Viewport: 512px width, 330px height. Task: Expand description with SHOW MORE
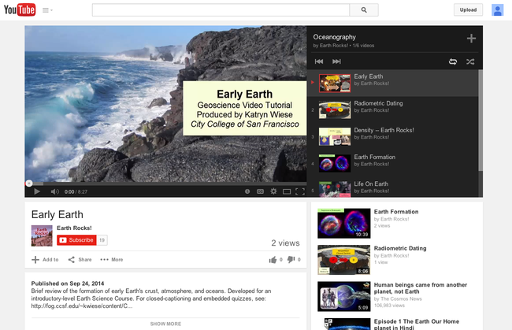click(165, 324)
